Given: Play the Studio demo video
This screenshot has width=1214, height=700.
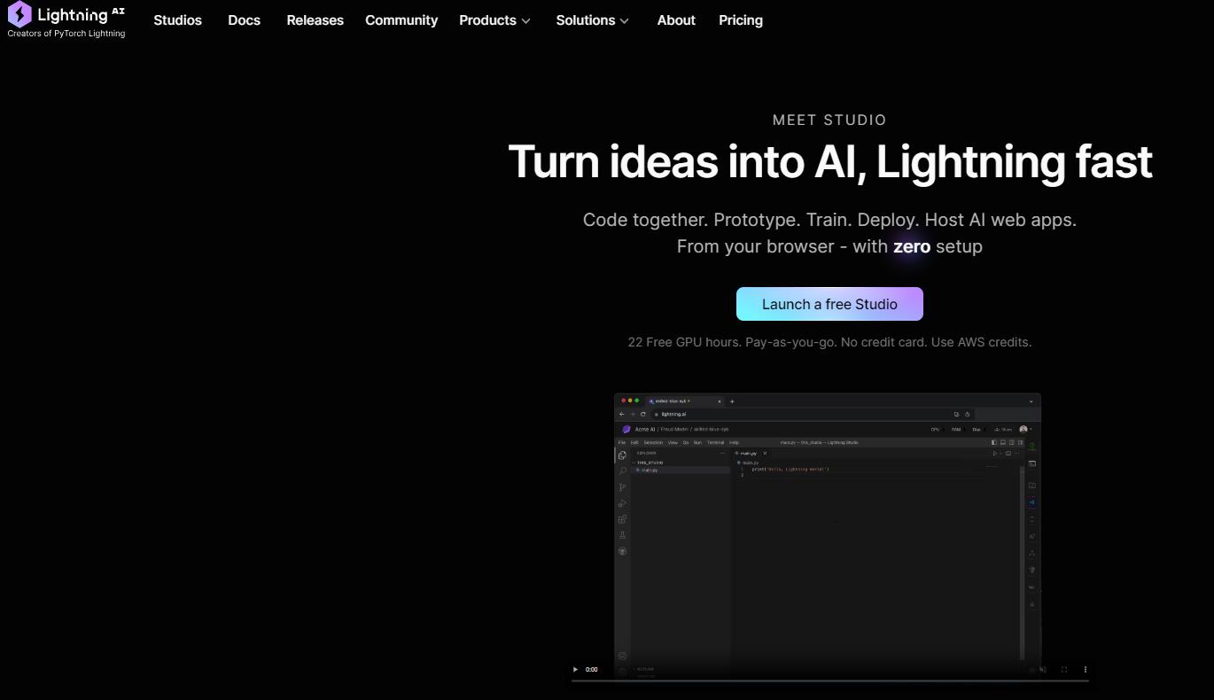Looking at the screenshot, I should (575, 670).
